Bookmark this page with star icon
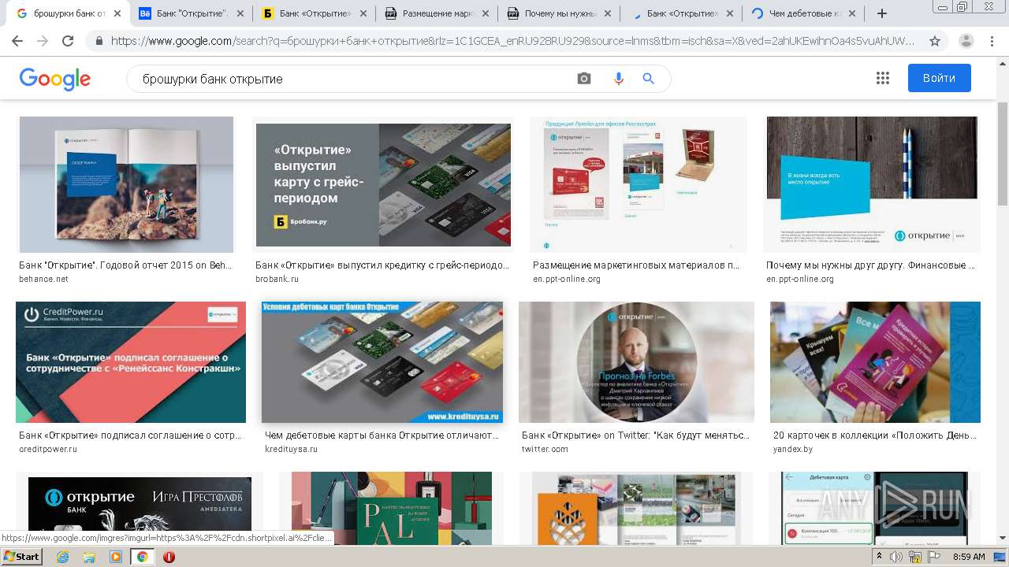1009x567 pixels. [x=935, y=41]
